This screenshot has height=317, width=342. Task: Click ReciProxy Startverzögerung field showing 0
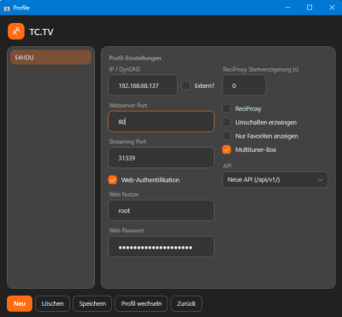pyautogui.click(x=245, y=85)
